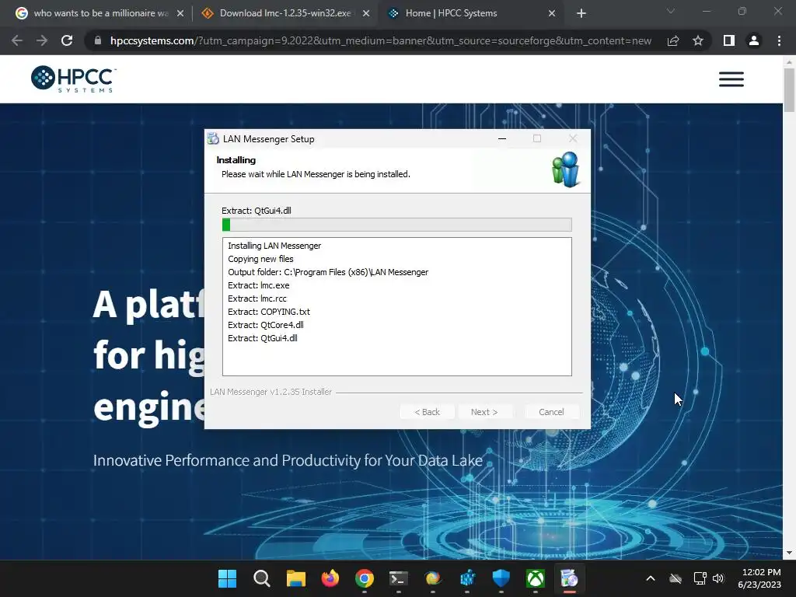Minimize the LAN Messenger Setup window
Viewport: 796px width, 597px height.
click(502, 138)
